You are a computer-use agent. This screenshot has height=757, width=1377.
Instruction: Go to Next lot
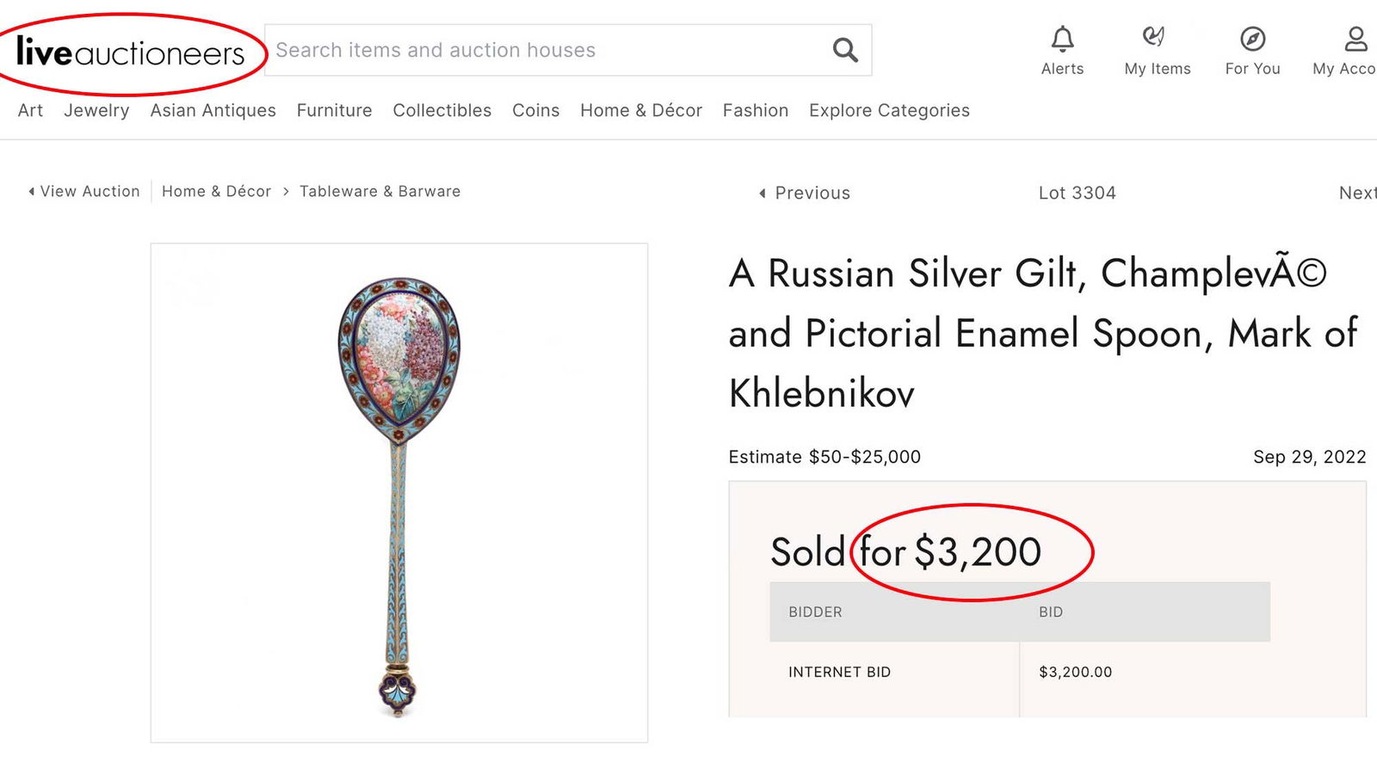(1358, 193)
